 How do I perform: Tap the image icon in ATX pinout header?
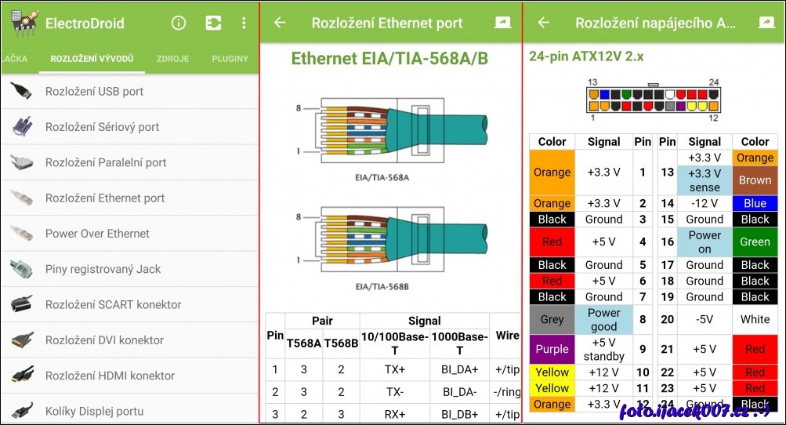[x=766, y=23]
